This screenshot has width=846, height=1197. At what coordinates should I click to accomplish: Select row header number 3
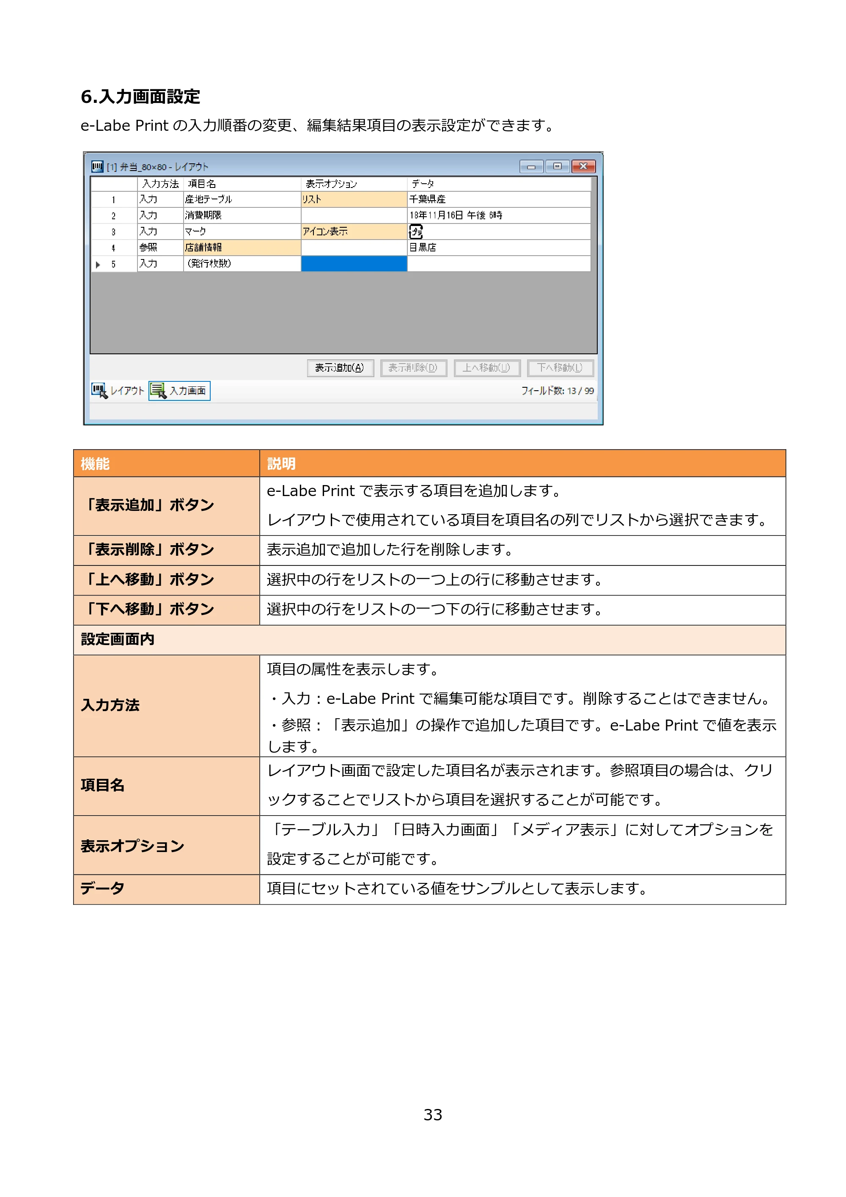pyautogui.click(x=114, y=232)
